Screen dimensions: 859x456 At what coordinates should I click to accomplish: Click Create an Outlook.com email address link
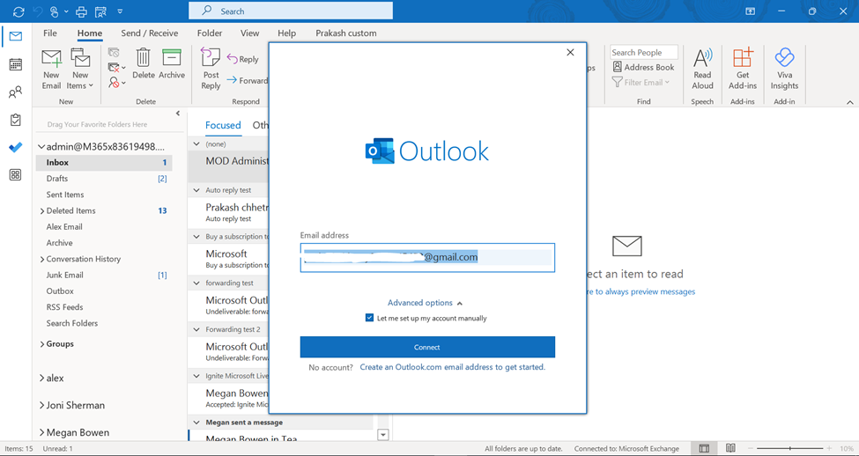click(453, 367)
